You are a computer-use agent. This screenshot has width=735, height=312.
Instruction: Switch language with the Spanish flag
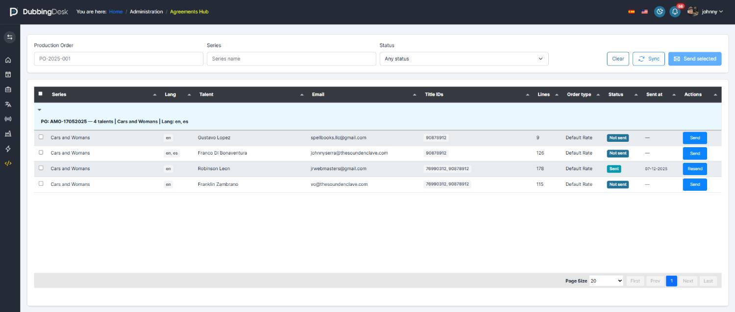click(x=632, y=12)
